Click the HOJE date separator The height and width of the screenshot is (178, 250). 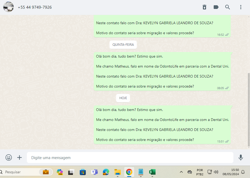(123, 98)
